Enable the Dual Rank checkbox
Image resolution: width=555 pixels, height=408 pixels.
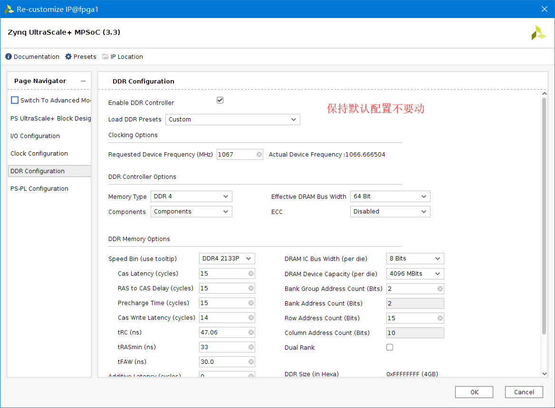[x=390, y=347]
